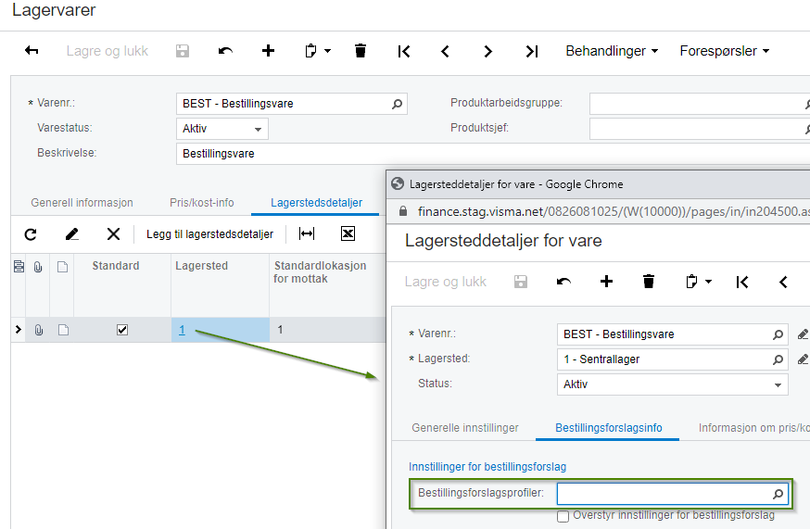Click the pencil edit icon in grid toolbar

pyautogui.click(x=71, y=234)
